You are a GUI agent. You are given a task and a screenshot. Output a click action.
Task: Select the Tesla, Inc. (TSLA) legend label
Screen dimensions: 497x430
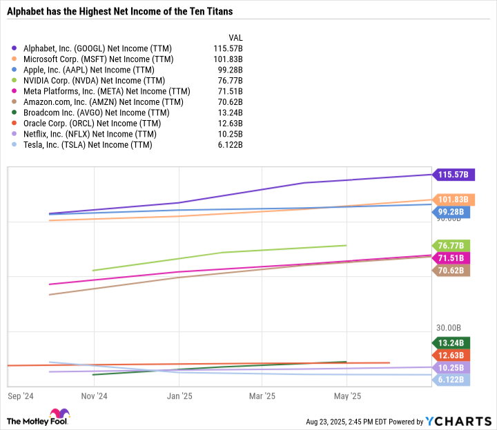point(87,145)
